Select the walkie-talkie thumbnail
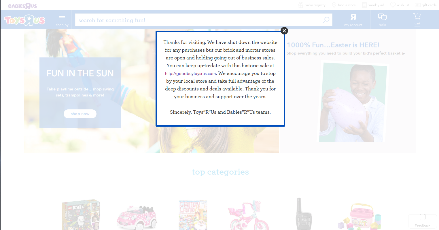Screen dimensions: 439x230 [304, 214]
